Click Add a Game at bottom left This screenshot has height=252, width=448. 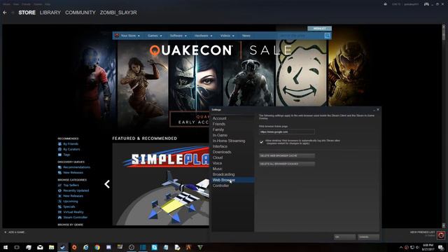click(15, 232)
